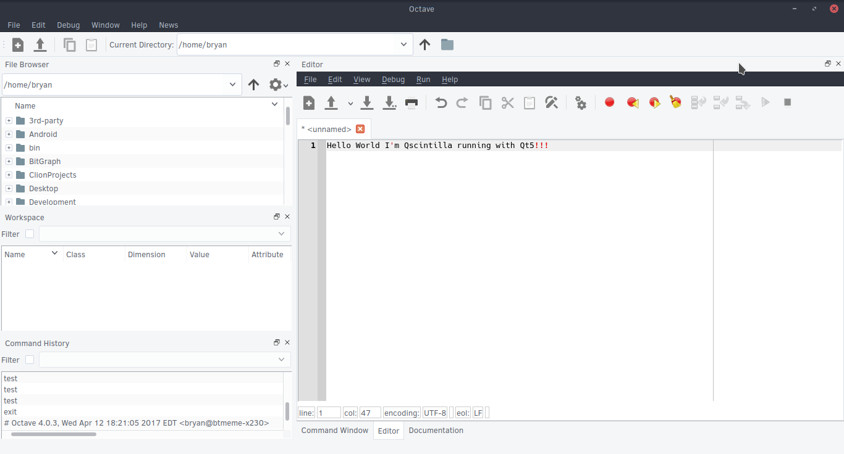Open the Editor's Help menu
The image size is (844, 454).
450,80
